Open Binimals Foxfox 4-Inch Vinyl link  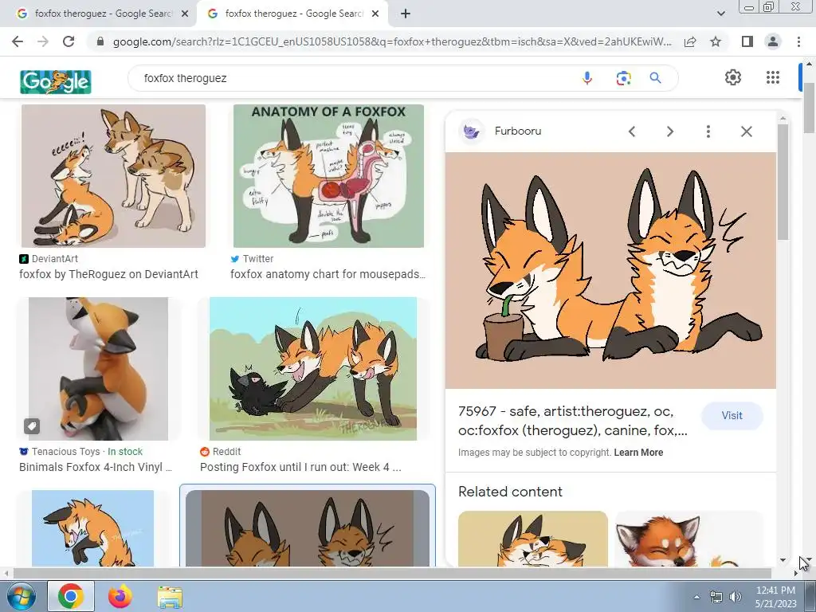pos(96,467)
